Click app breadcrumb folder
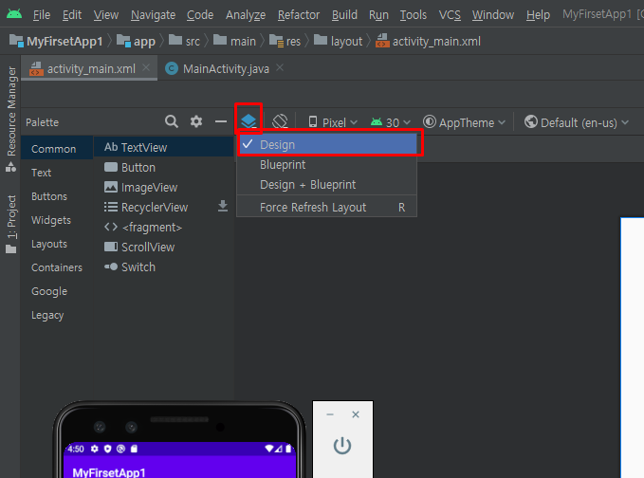Image resolution: width=644 pixels, height=478 pixels. pyautogui.click(x=136, y=41)
